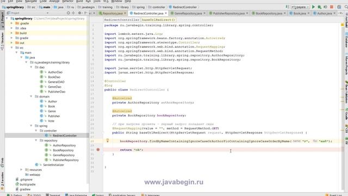Viewport: 348px width, 196px height.
Task: Open the Gradle tool window on right edge
Action: pyautogui.click(x=346, y=114)
